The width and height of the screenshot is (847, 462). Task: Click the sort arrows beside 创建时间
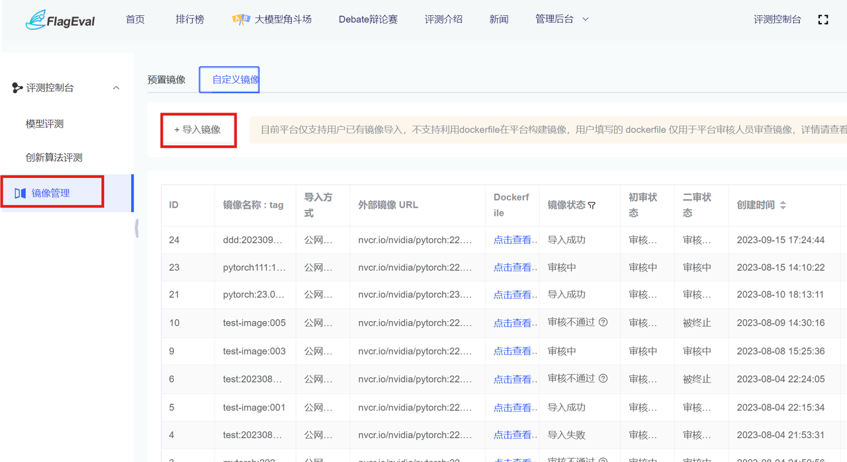click(x=783, y=205)
